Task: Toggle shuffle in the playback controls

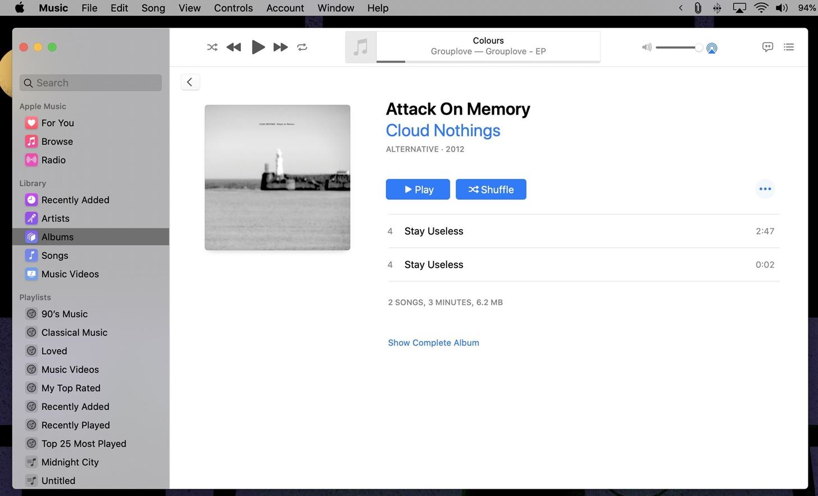Action: click(x=212, y=47)
